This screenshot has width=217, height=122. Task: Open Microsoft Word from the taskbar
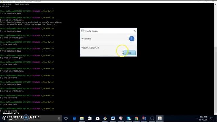113,118
